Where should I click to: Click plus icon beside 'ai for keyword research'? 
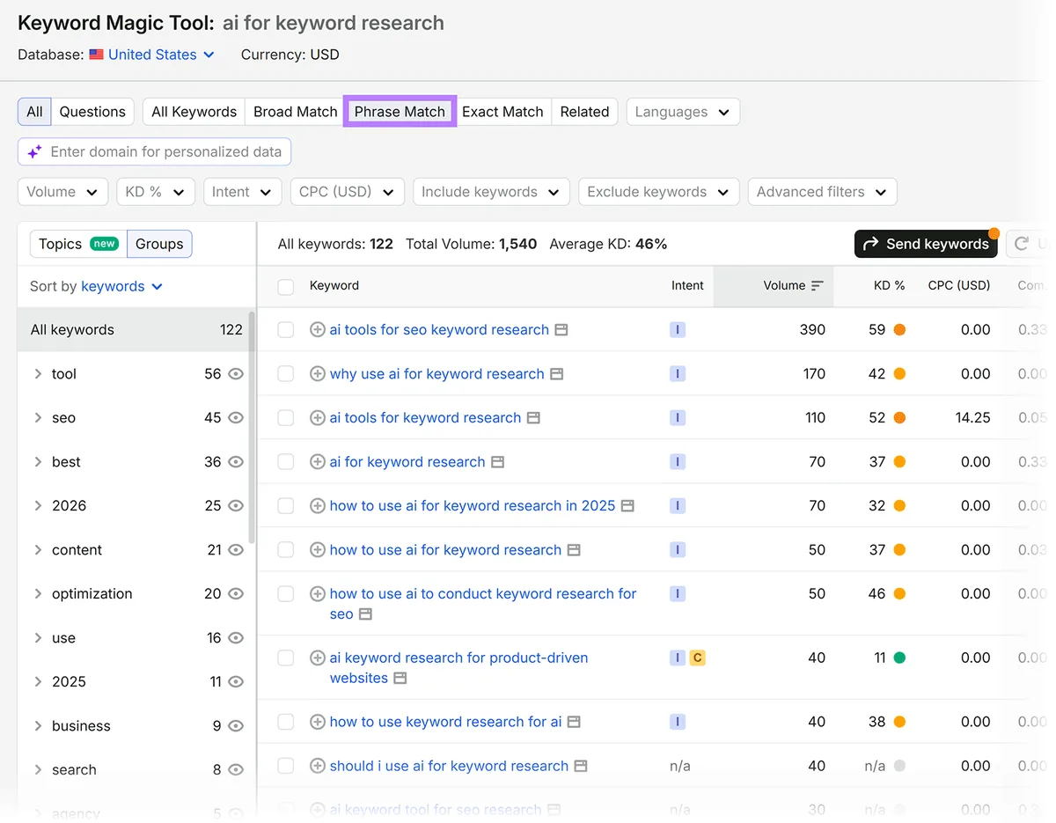tap(318, 462)
